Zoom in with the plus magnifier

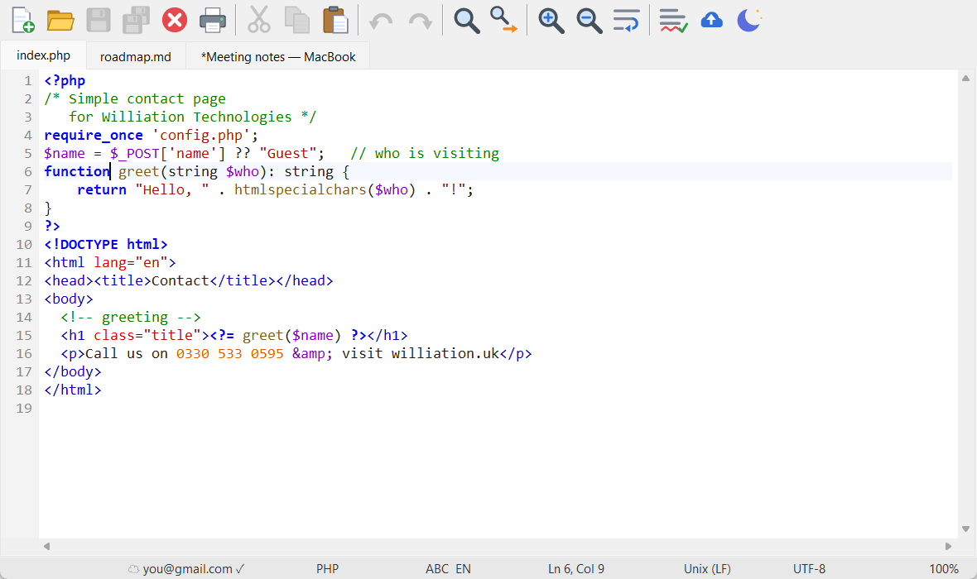(551, 20)
